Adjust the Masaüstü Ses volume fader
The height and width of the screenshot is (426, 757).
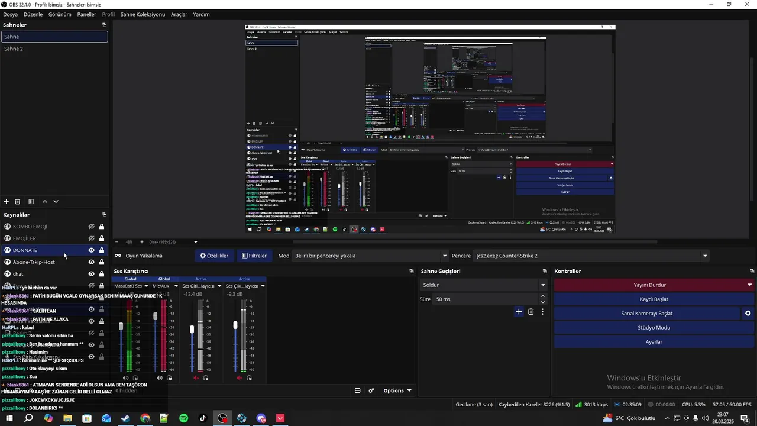121,326
